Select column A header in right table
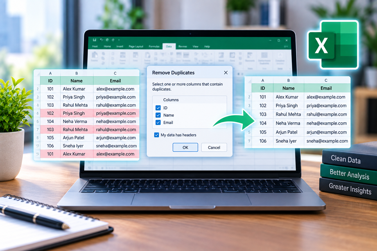The width and height of the screenshot is (377, 251). point(262,81)
